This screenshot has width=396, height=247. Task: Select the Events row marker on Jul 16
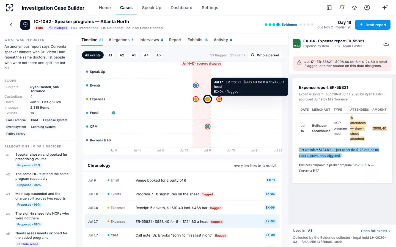pyautogui.click(x=196, y=85)
